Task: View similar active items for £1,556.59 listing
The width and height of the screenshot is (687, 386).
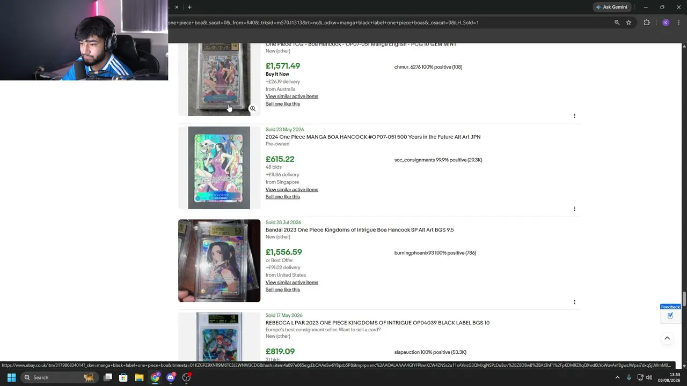Action: tap(292, 283)
